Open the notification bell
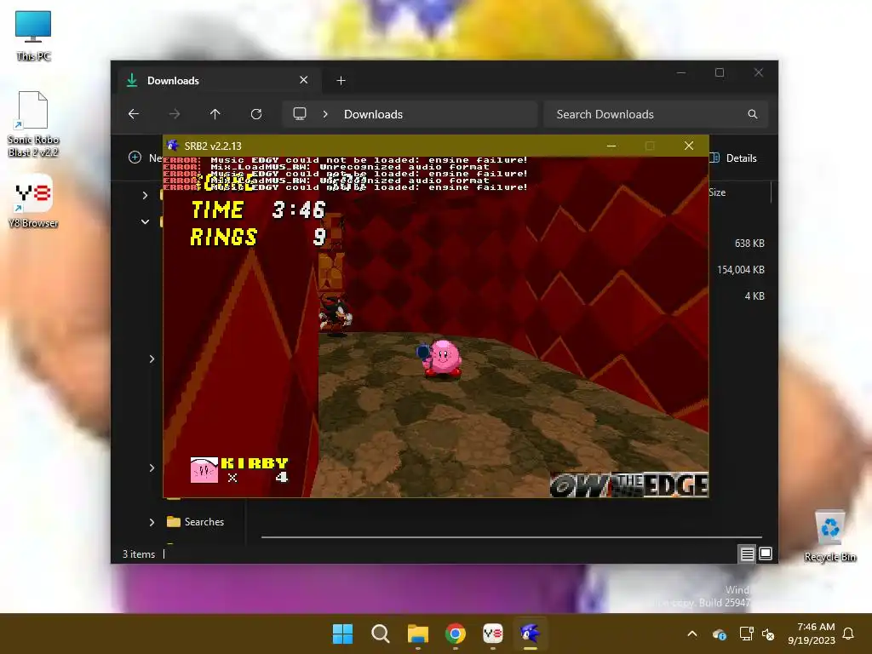This screenshot has height=654, width=872. (x=849, y=634)
